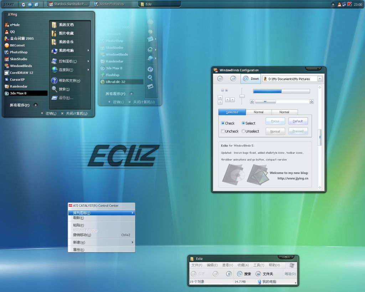Open the QQ penguin shortcut
The image size is (365, 292).
(x=7, y=32)
